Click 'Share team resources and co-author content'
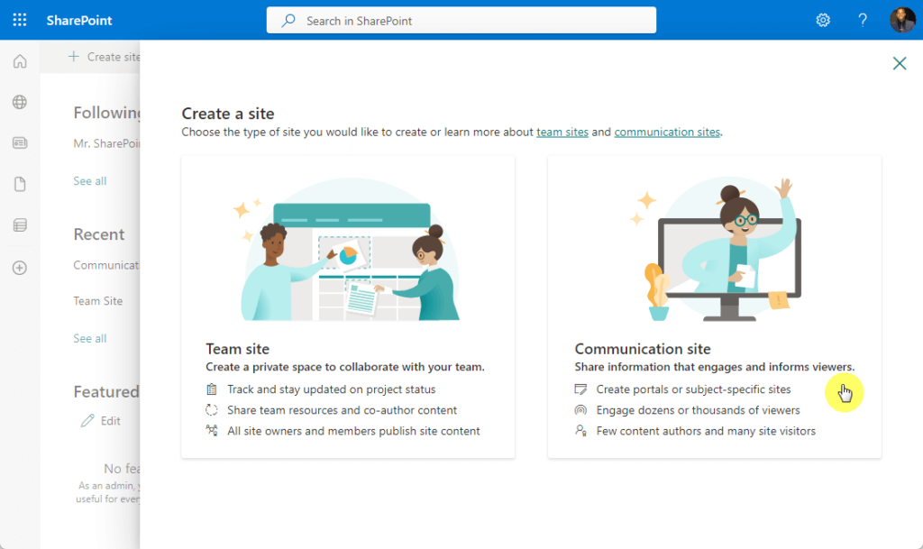 click(x=342, y=410)
